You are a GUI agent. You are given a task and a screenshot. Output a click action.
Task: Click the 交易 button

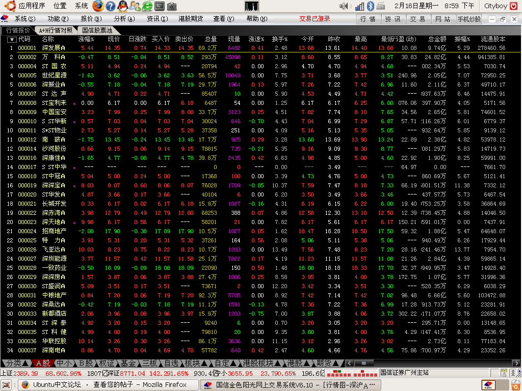[417, 19]
